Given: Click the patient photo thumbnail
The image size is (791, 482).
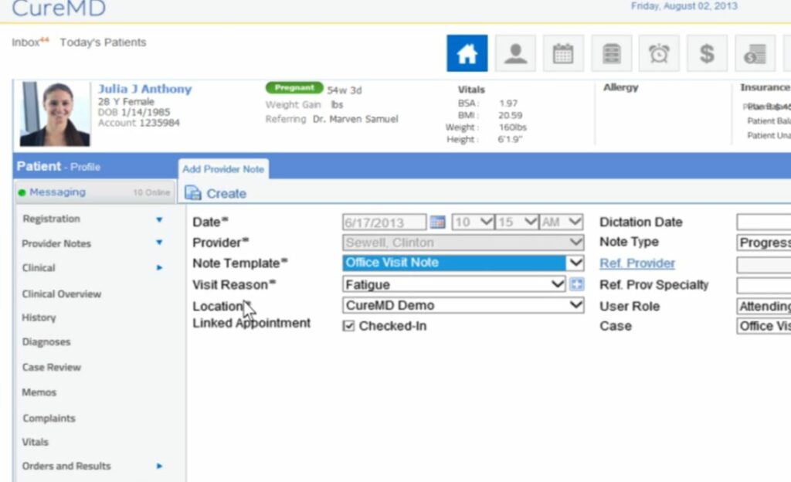Looking at the screenshot, I should tap(55, 114).
